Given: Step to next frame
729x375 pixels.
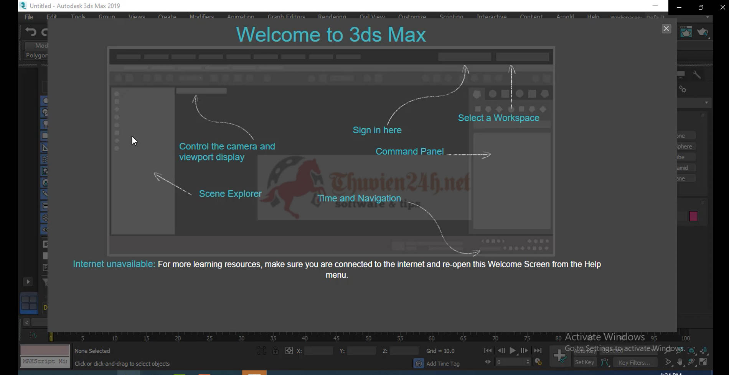Looking at the screenshot, I should [524, 350].
